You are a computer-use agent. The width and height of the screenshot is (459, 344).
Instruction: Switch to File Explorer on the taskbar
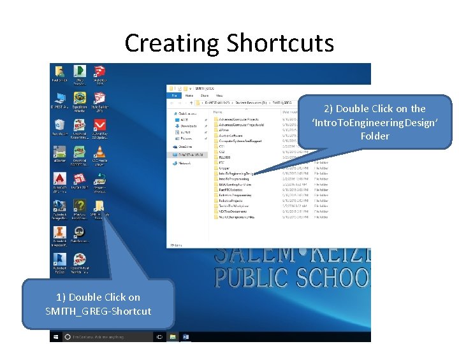tap(173, 337)
